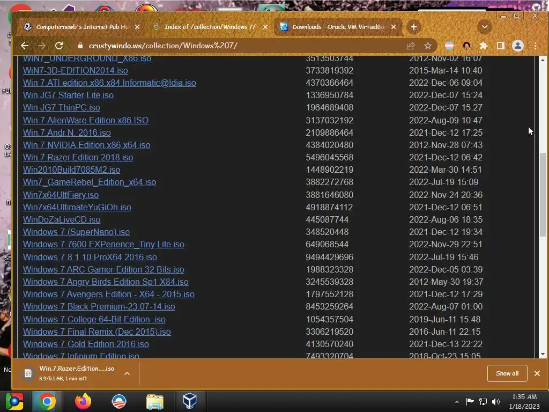Expand the tab search dropdown
The height and width of the screenshot is (412, 549).
[x=485, y=27]
